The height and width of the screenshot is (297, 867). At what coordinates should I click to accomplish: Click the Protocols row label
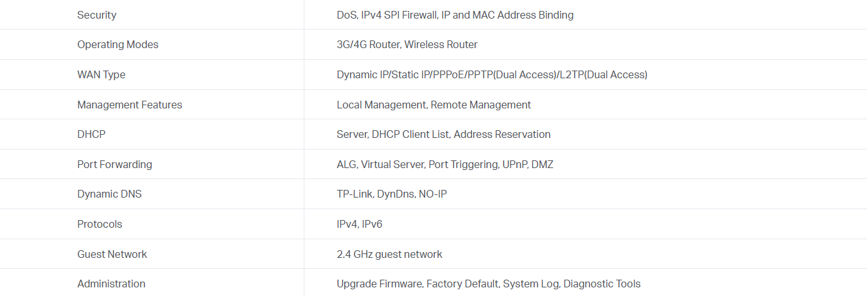100,224
